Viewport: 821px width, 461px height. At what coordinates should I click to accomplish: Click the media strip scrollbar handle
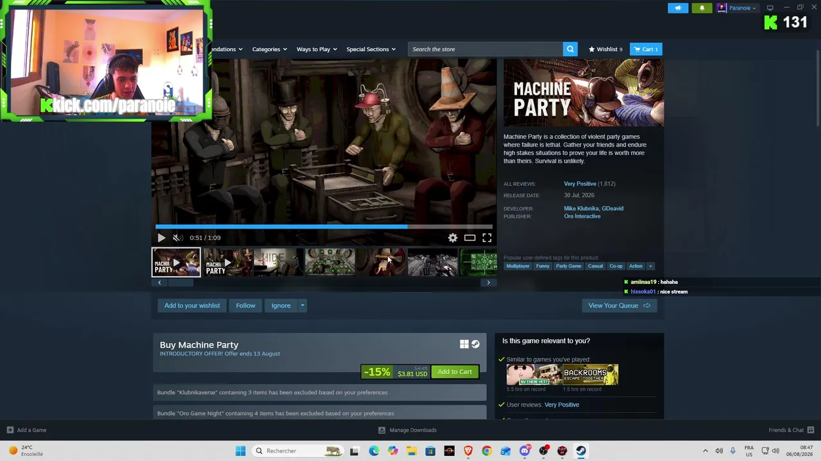pos(180,282)
